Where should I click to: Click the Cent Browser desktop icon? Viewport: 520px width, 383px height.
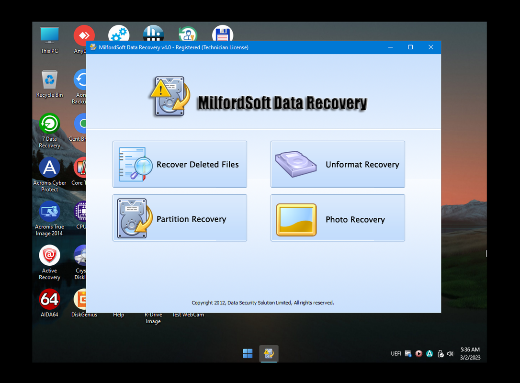[78, 128]
